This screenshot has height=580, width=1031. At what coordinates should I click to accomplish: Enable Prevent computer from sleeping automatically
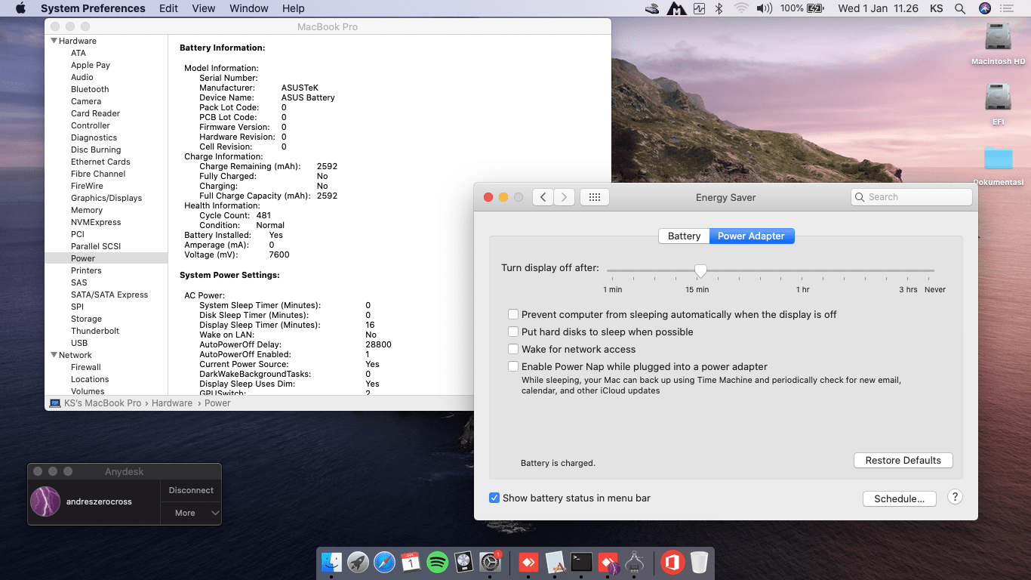pos(513,314)
